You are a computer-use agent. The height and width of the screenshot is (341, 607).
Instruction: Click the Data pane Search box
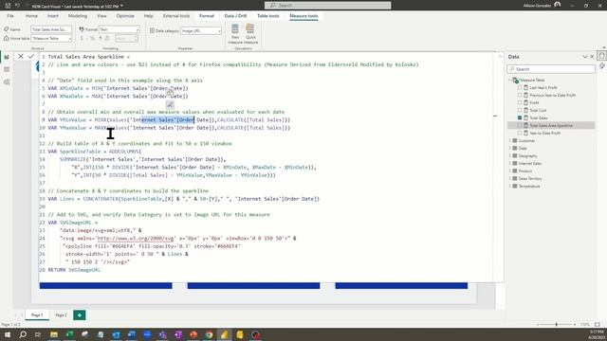pyautogui.click(x=551, y=69)
